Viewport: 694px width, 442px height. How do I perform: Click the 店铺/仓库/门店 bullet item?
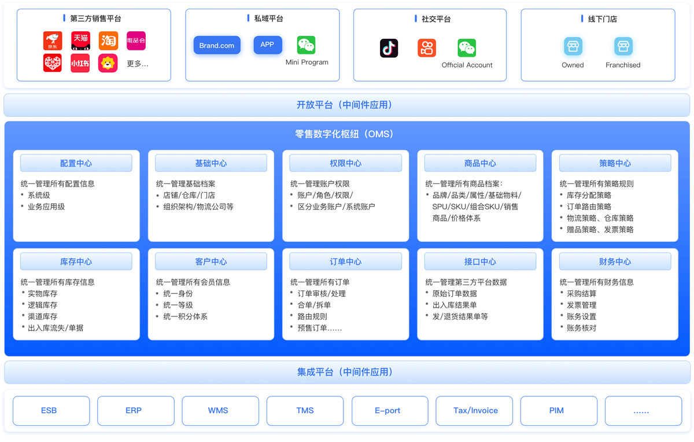[x=189, y=196]
